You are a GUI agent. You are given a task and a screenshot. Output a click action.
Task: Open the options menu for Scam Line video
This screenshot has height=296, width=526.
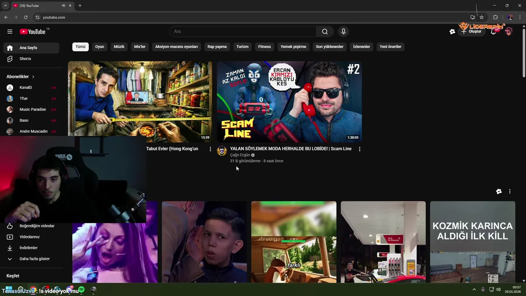coord(360,149)
